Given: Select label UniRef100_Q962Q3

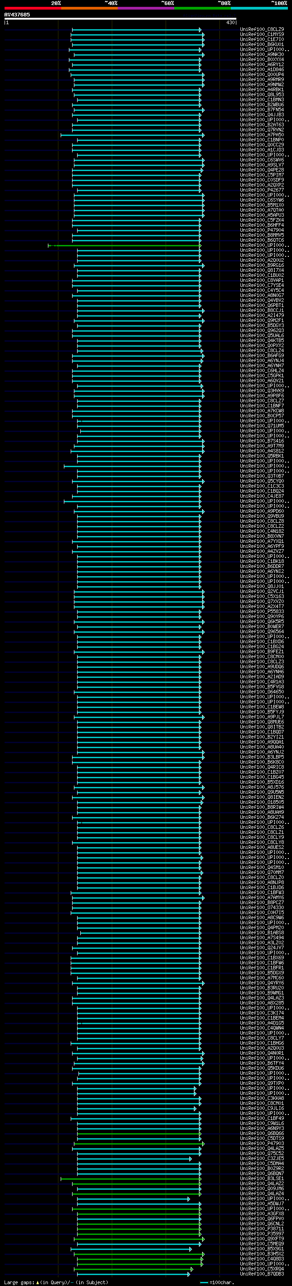Looking at the screenshot, I should 262,330.
